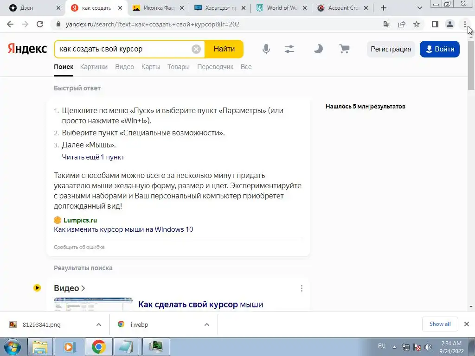Open link Как изменить курсор мыши на Windows 10
475x356 pixels.
[123, 229]
